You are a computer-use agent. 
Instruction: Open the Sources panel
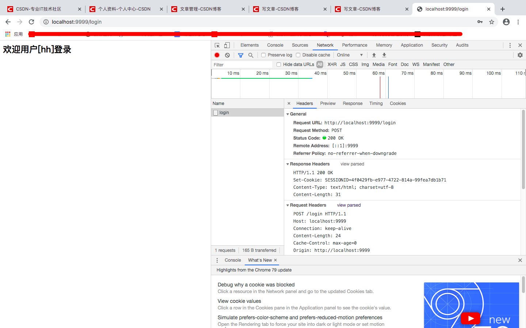300,45
